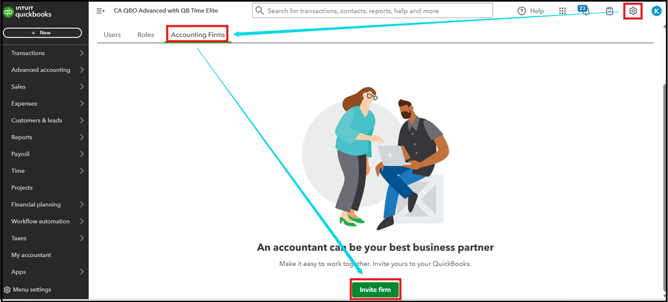Viewport: 668px width, 302px height.
Task: Click the QuickBooks logo
Action: pos(27,12)
